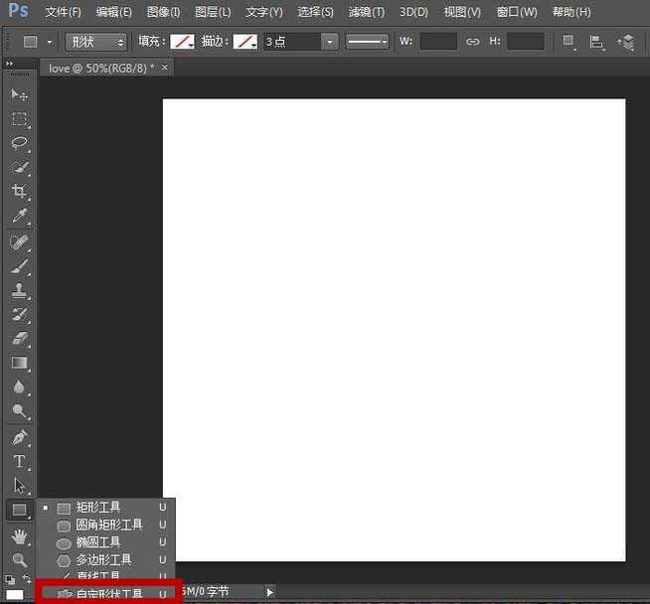Select the Move tool
Screen dimensions: 650x604
[x=19, y=94]
